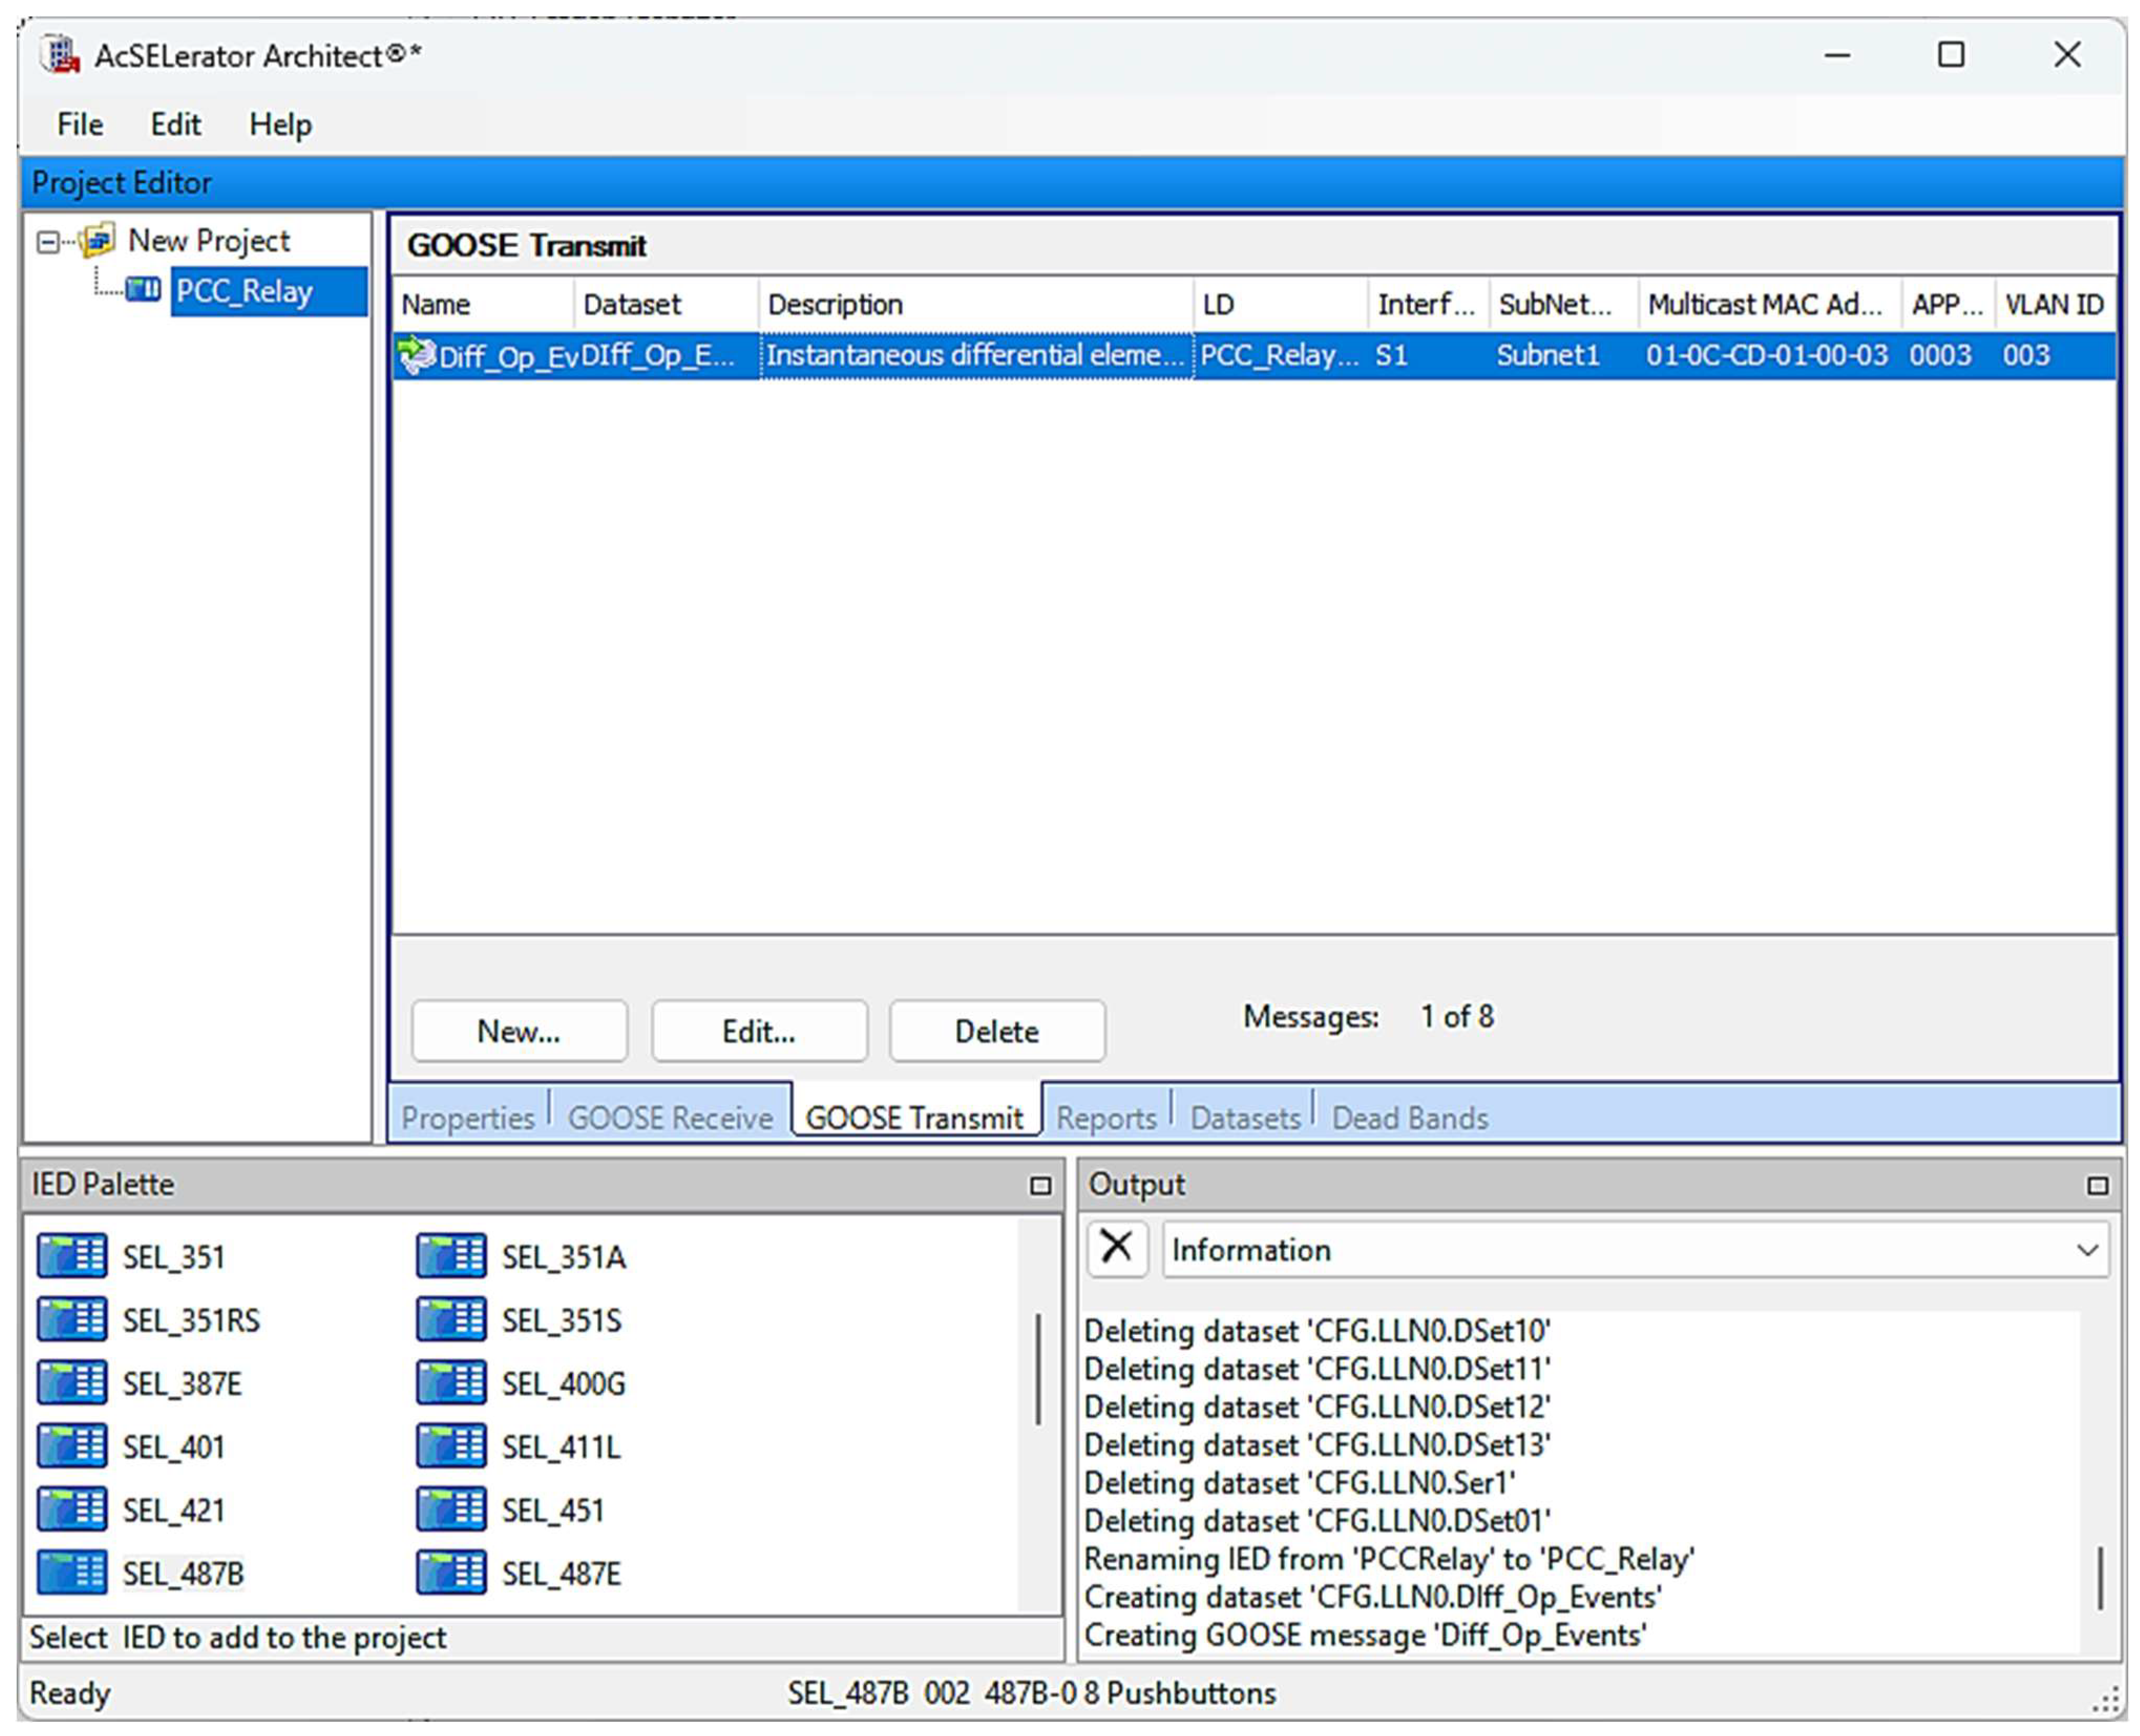Click the SEL_387E IED icon
Image resolution: width=2140 pixels, height=1736 pixels.
(71, 1383)
